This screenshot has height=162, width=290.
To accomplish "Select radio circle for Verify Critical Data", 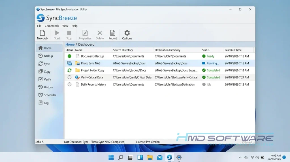I will (69, 77).
